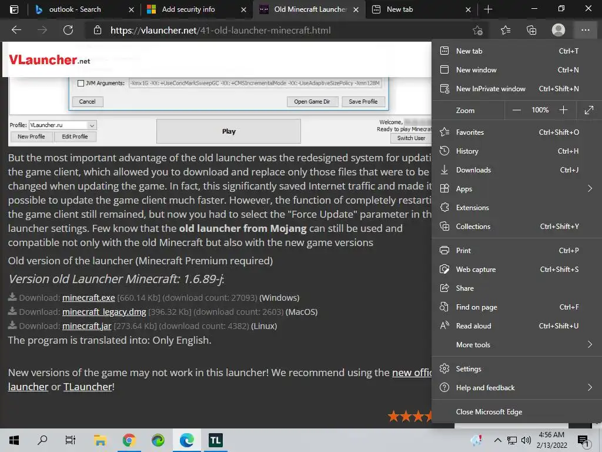Go back to the previous page
Screen dimensions: 602x452
click(x=16, y=30)
